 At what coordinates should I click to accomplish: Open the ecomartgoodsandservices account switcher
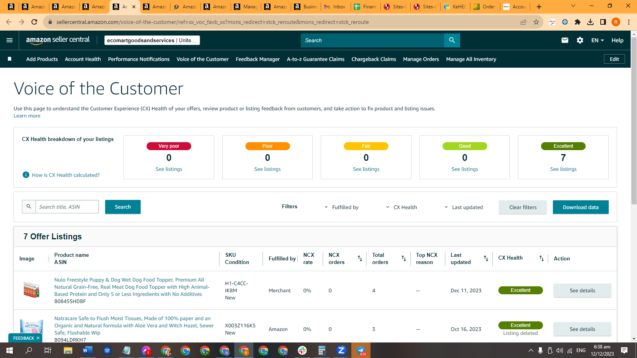pyautogui.click(x=152, y=40)
